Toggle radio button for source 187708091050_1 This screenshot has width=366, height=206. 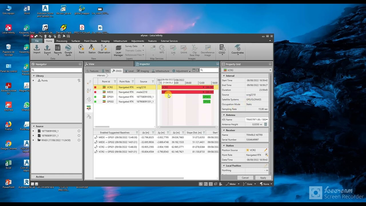(x=79, y=131)
